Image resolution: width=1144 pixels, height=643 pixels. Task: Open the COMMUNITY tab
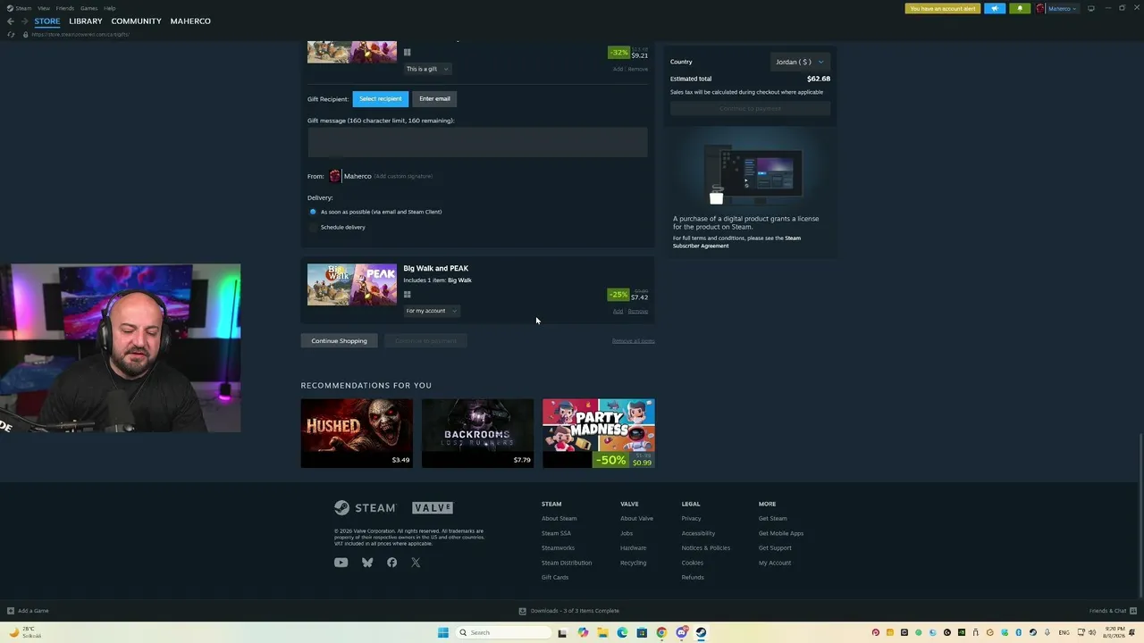coord(137,21)
